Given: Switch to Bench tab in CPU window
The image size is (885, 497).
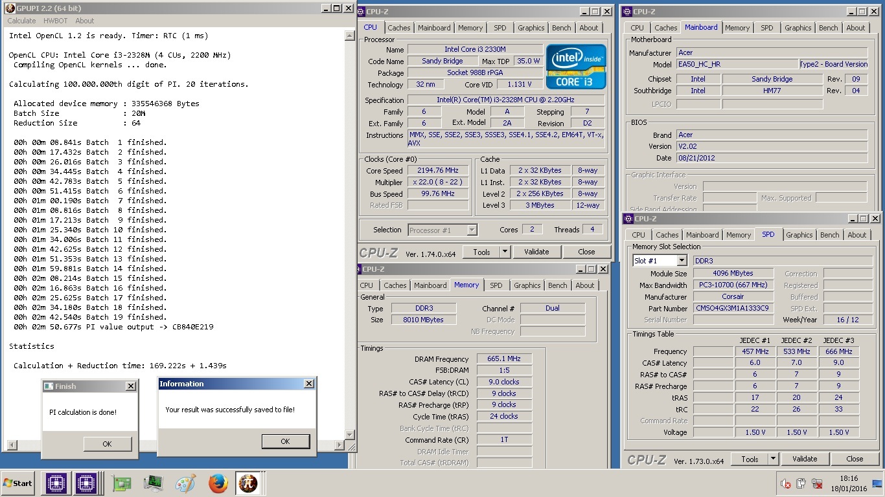Looking at the screenshot, I should pyautogui.click(x=562, y=28).
